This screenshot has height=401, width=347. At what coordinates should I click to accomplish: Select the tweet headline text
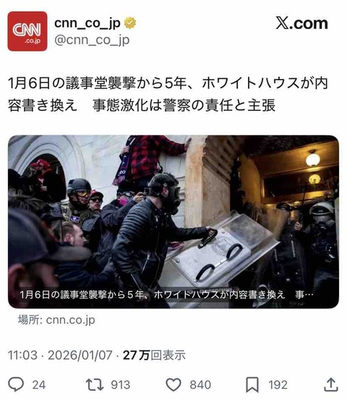(168, 94)
